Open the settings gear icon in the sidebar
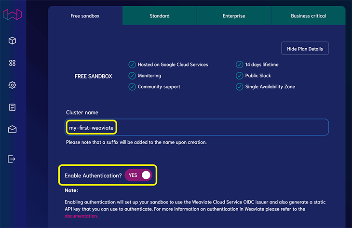Image resolution: width=352 pixels, height=228 pixels. [x=13, y=85]
